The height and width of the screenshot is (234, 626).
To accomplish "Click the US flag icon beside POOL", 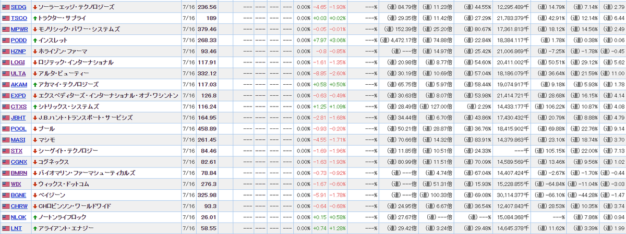I will pyautogui.click(x=6, y=128).
